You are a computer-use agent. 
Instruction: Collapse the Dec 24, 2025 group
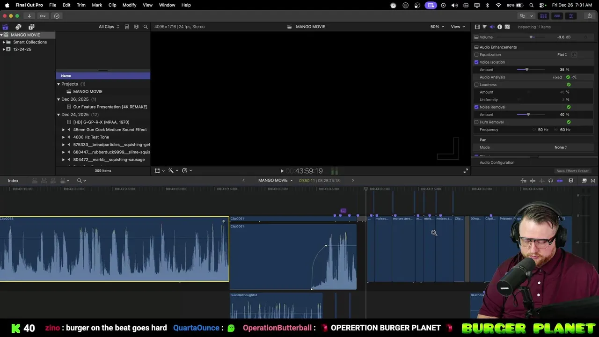(x=58, y=115)
